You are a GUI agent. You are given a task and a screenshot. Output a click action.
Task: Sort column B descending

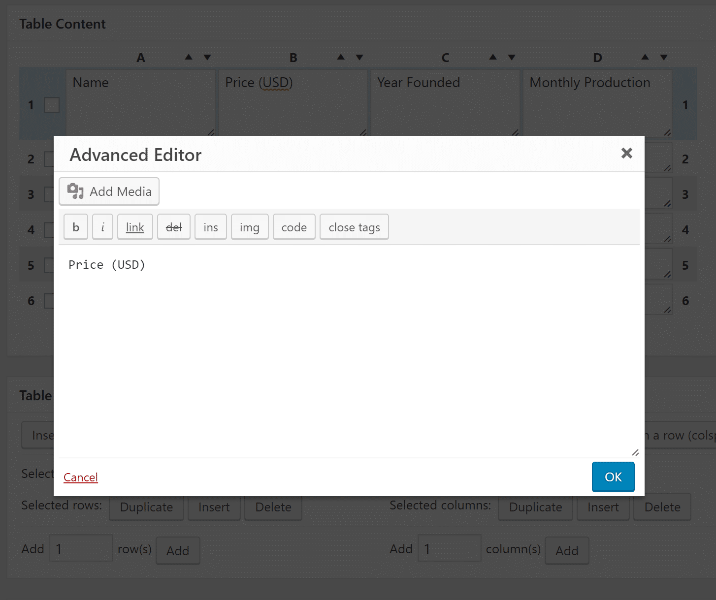point(360,57)
